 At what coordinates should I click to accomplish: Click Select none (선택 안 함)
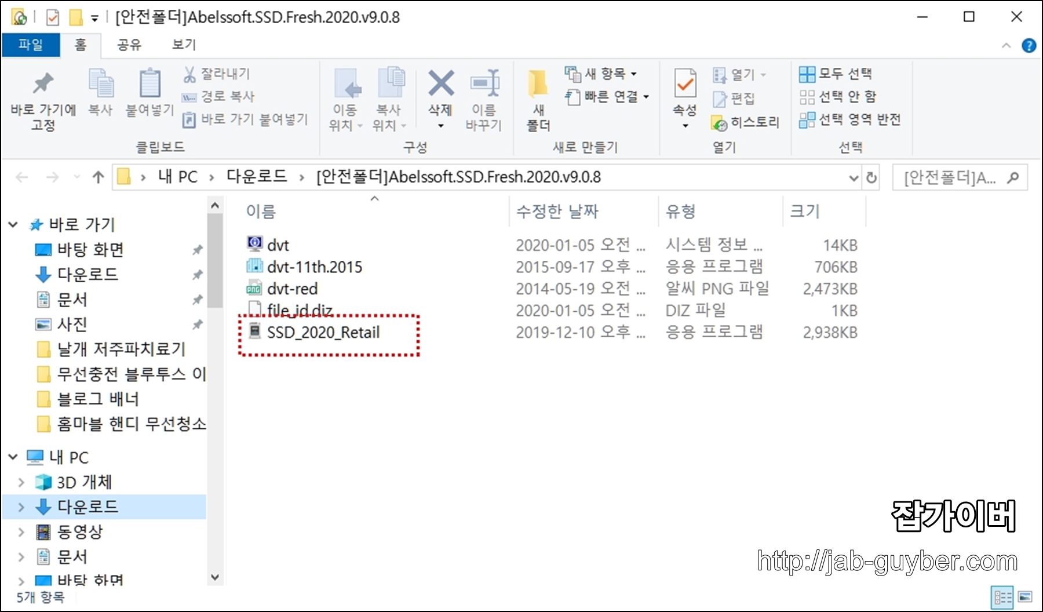pos(837,96)
